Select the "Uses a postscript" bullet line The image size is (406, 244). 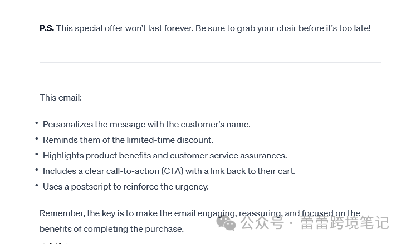tap(126, 187)
